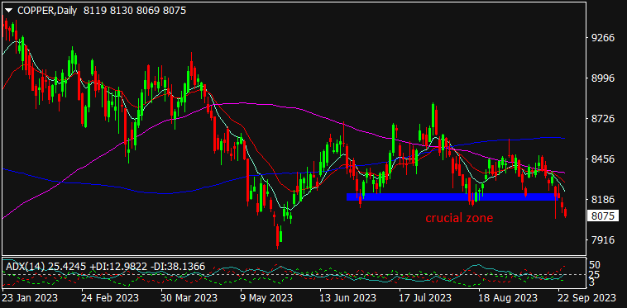The height and width of the screenshot is (308, 627).
Task: Click the 9 May 2023 date label
Action: [267, 297]
